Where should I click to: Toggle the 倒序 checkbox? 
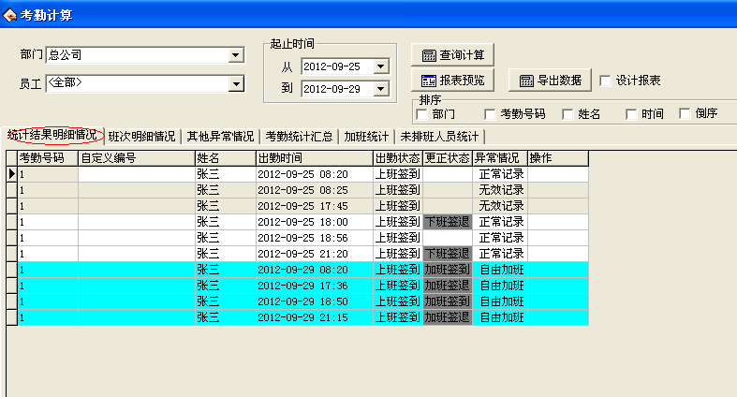click(x=685, y=113)
